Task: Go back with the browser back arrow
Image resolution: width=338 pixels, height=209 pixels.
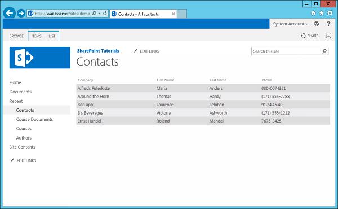Action: pyautogui.click(x=9, y=13)
